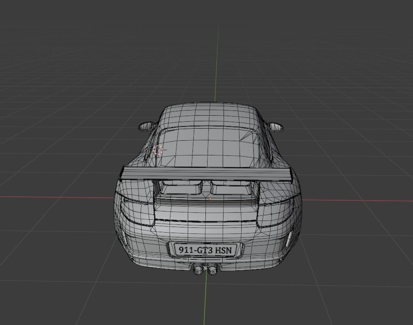
Task: Select the car's left side mirror
Action: pyautogui.click(x=146, y=126)
